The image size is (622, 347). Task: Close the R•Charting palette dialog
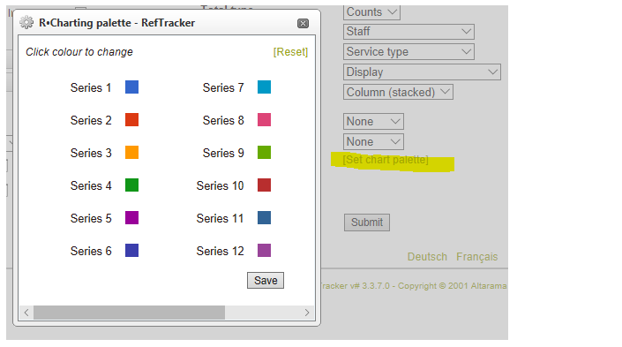[x=304, y=24]
